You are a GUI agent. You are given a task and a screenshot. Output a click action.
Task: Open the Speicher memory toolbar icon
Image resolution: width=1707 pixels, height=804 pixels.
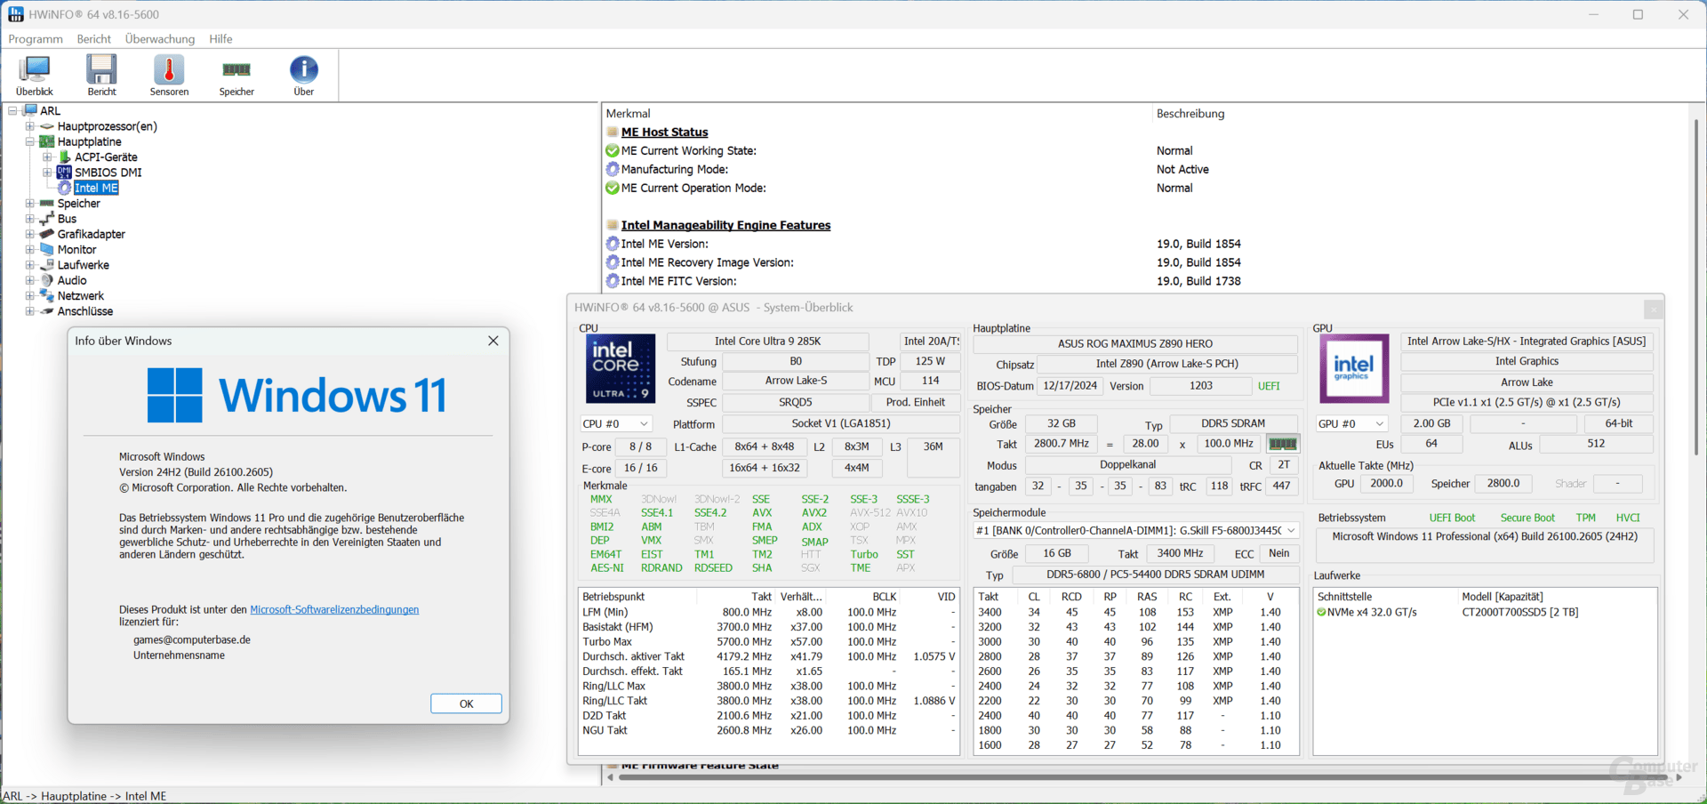pos(236,69)
